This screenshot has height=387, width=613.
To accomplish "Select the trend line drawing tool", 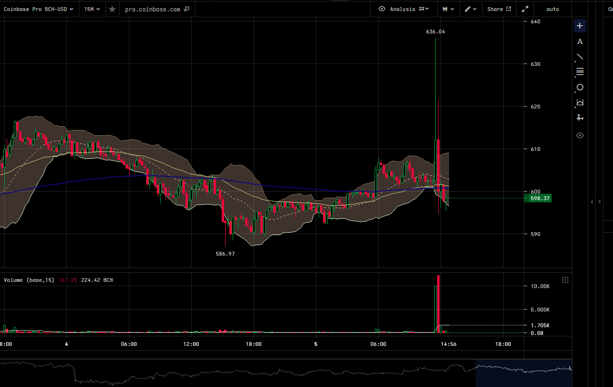I will [580, 57].
